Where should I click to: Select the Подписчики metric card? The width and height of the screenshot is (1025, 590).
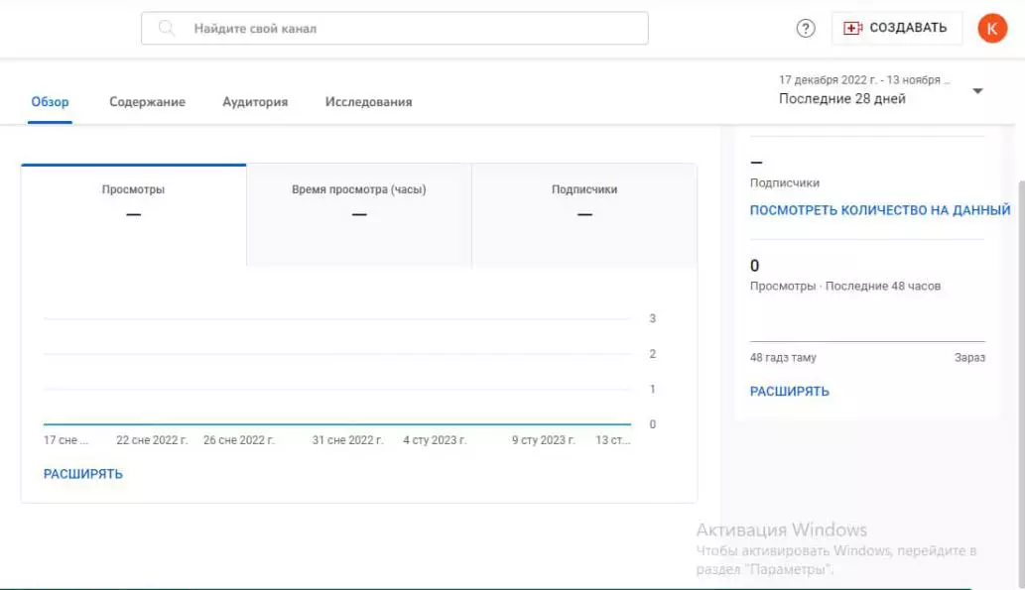(x=584, y=215)
